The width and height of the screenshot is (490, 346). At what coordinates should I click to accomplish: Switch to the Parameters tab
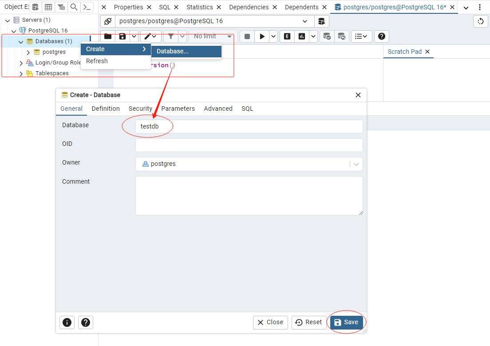[178, 109]
